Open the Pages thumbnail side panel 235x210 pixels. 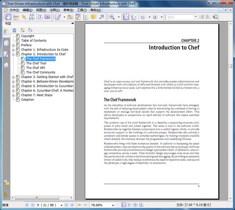pos(6,43)
